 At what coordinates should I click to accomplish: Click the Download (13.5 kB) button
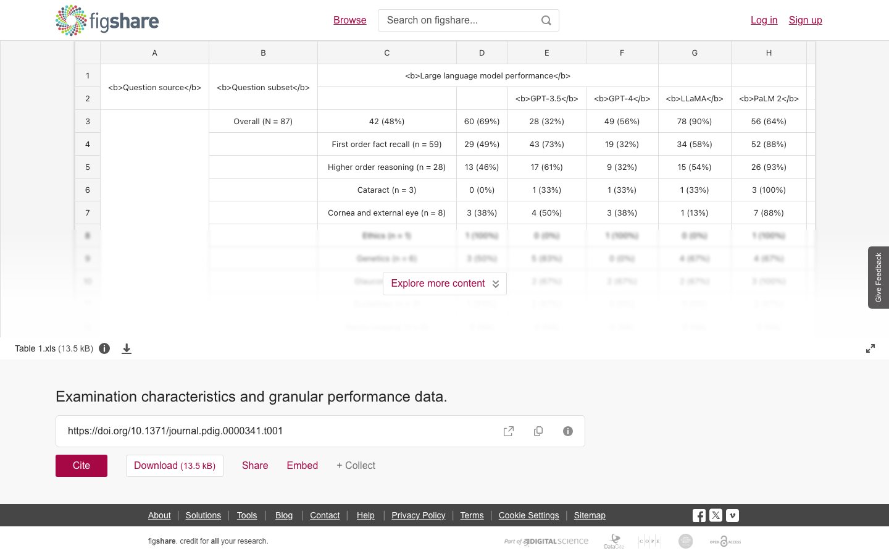pyautogui.click(x=175, y=466)
